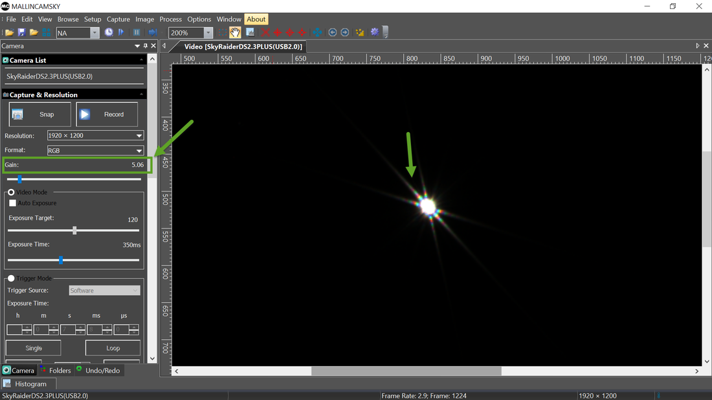
Task: Click the Open file toolbar icon
Action: (9, 32)
